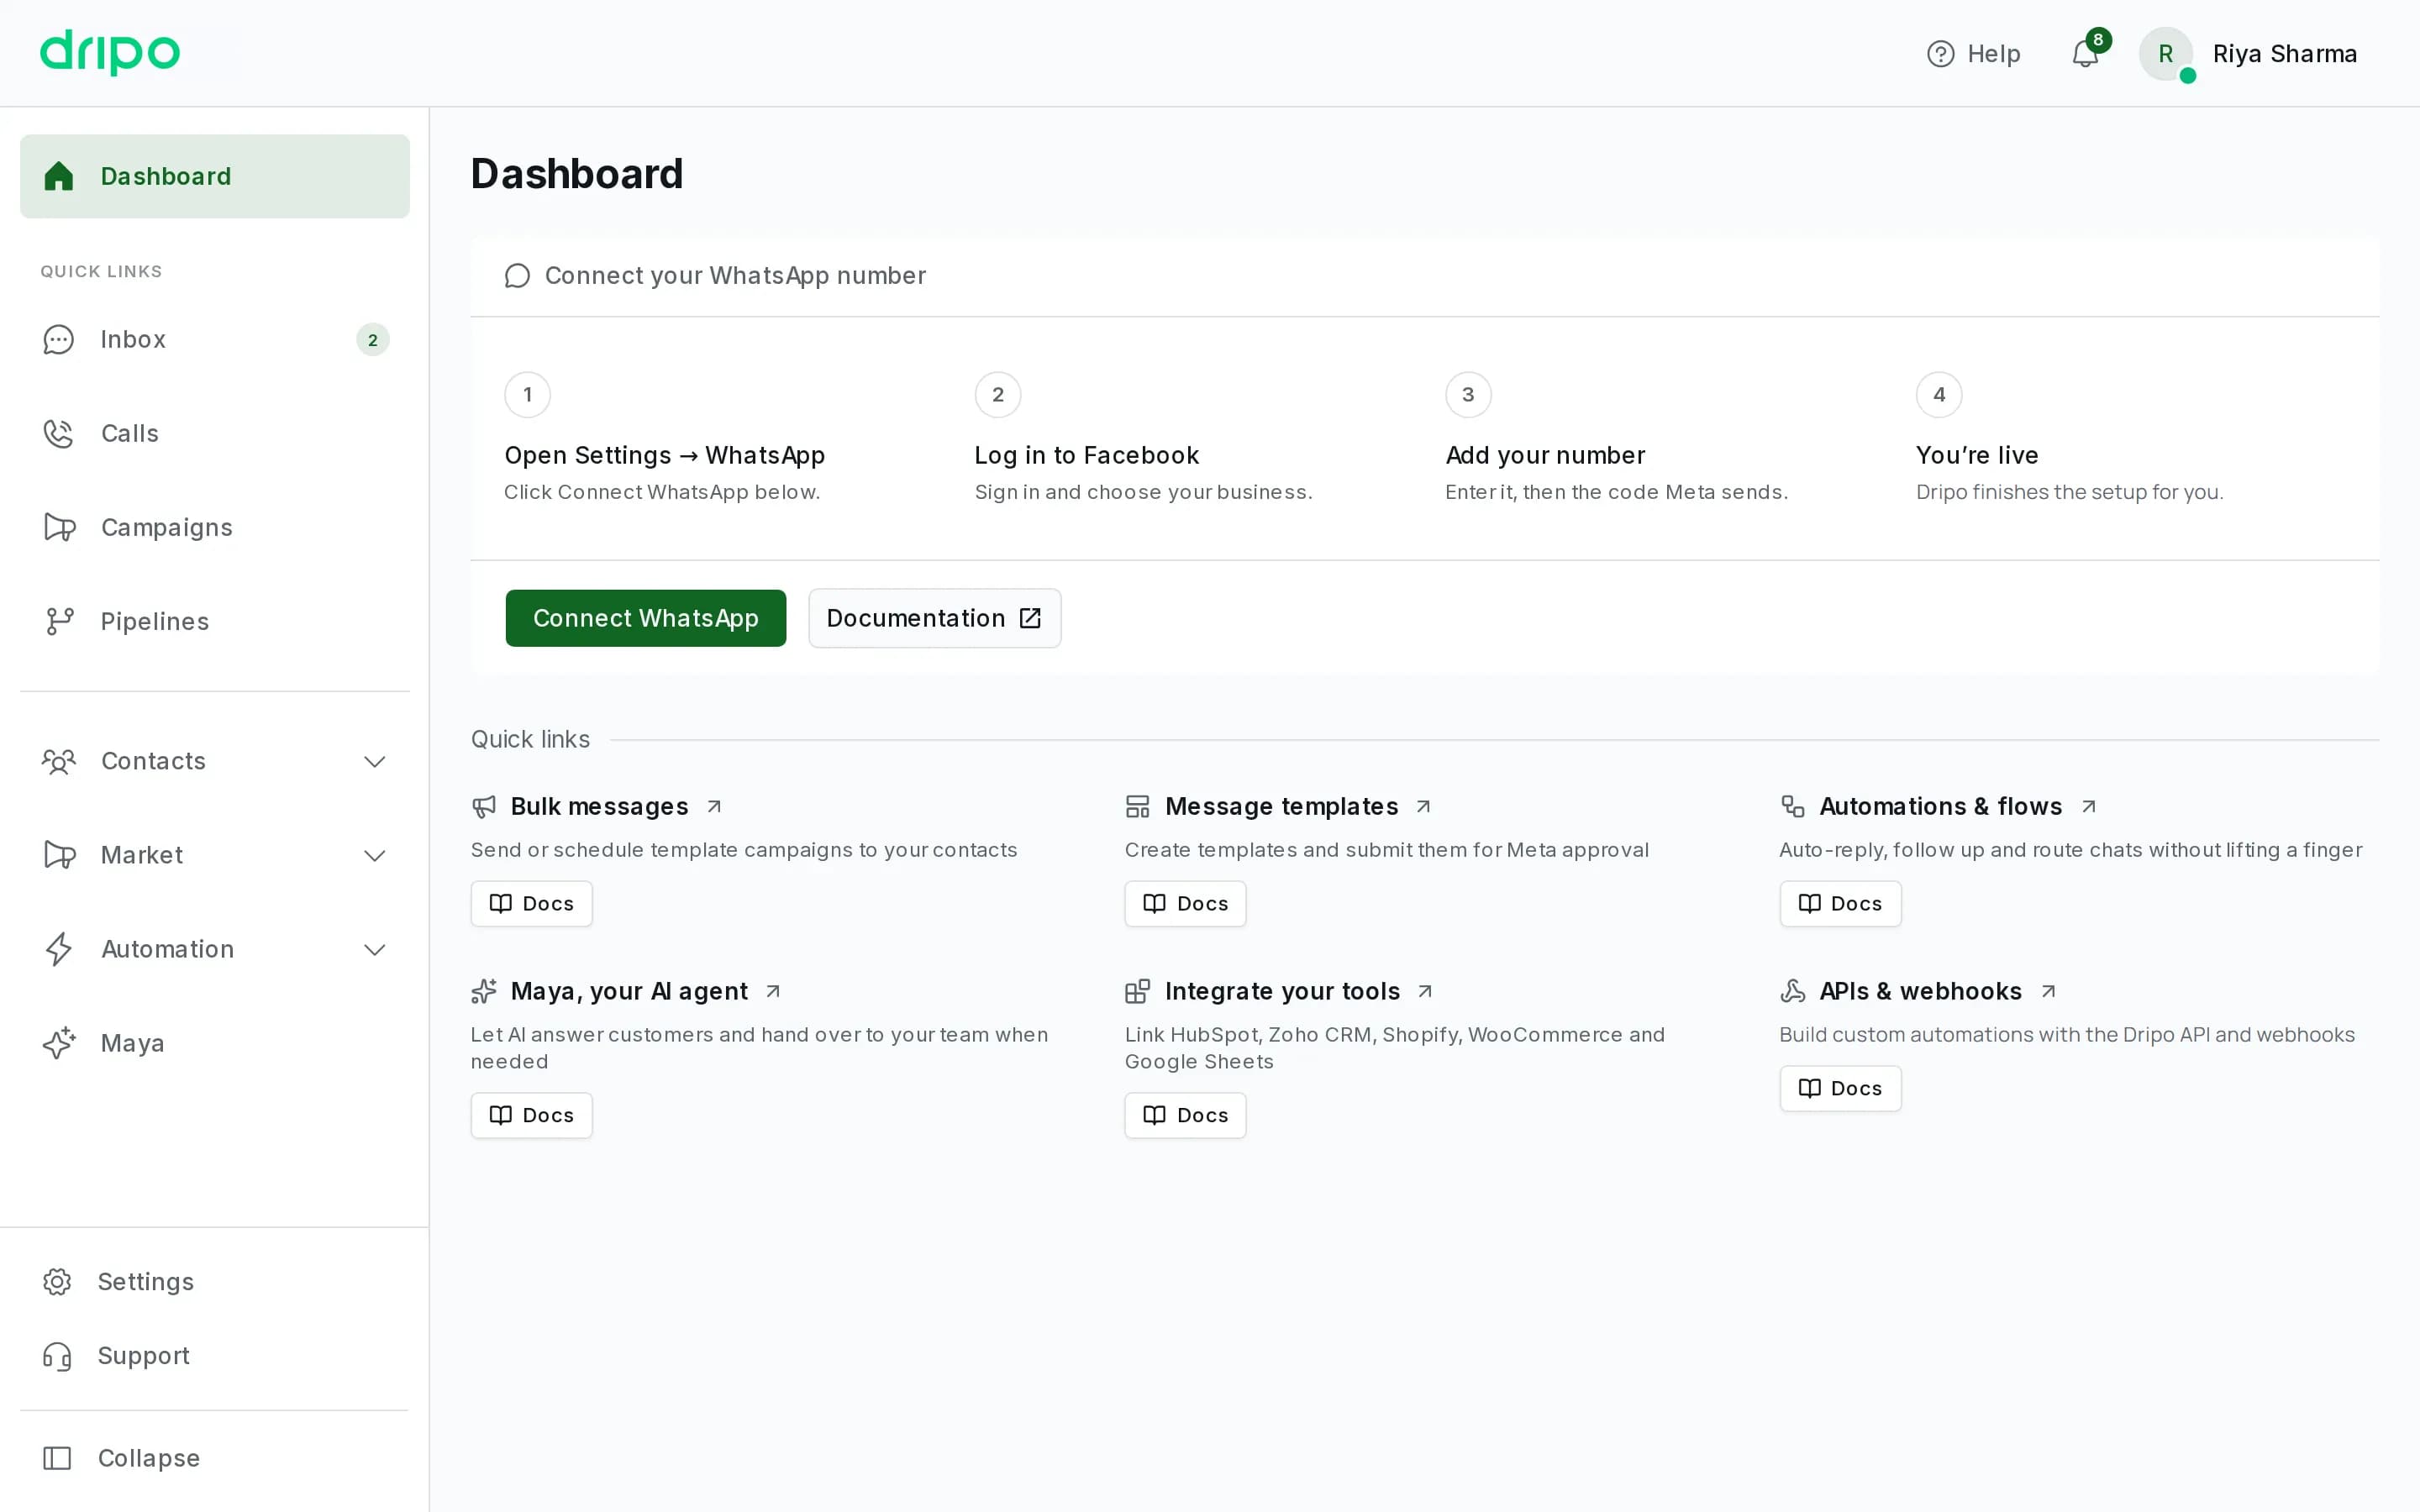Click the Collapse sidebar panel icon

tap(57, 1458)
